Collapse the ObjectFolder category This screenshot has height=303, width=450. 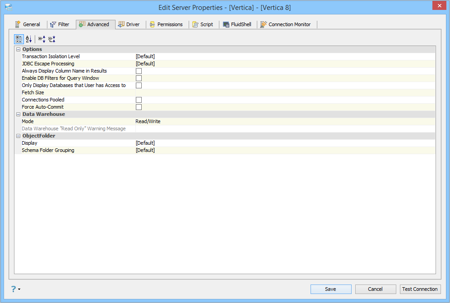click(x=19, y=136)
